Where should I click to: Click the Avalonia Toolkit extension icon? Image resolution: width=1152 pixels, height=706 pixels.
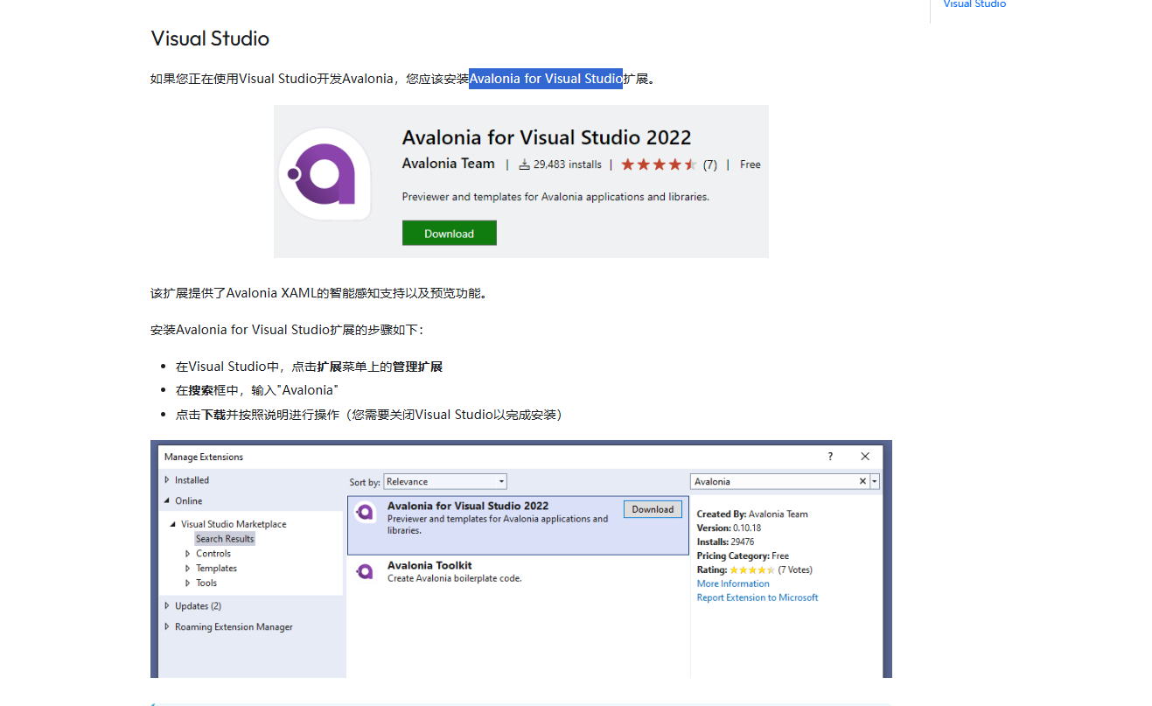pyautogui.click(x=365, y=571)
